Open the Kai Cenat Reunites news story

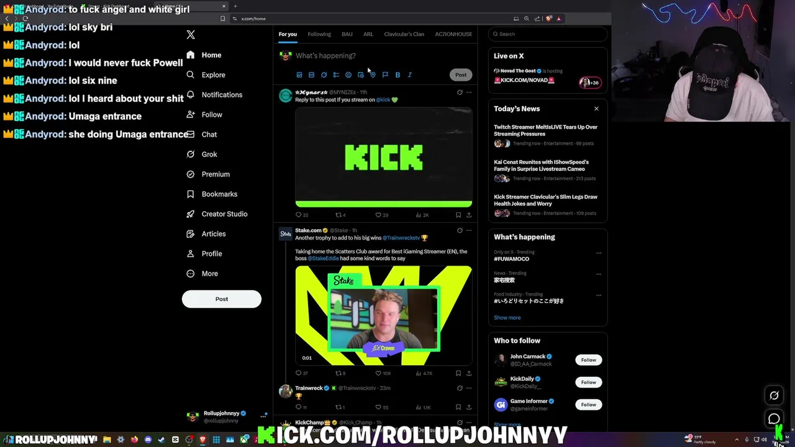pos(547,169)
